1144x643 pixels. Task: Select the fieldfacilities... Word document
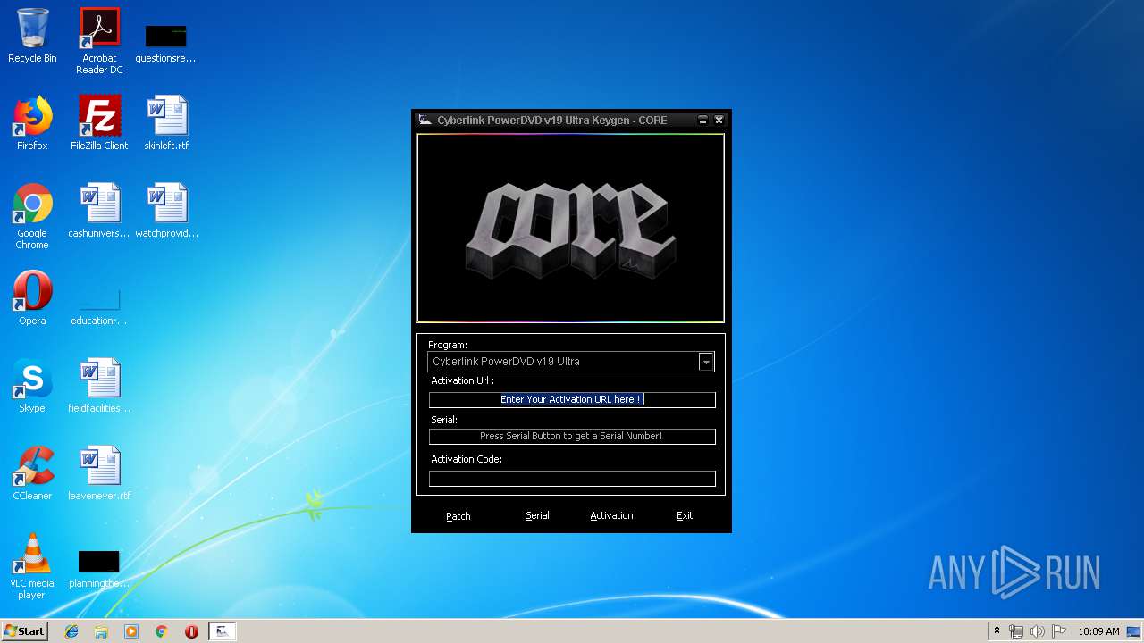pyautogui.click(x=99, y=386)
